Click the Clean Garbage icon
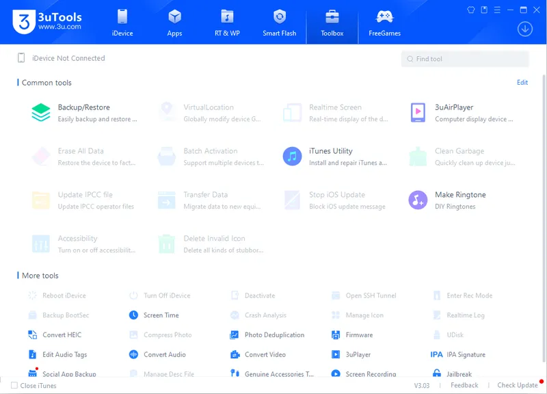This screenshot has width=547, height=394. tap(418, 157)
